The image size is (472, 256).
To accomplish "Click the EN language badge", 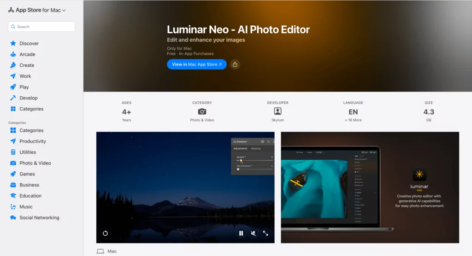I will coord(353,112).
